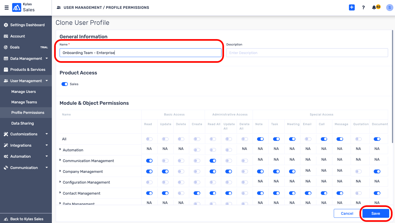Toggle the Sales product access switch

click(x=65, y=84)
